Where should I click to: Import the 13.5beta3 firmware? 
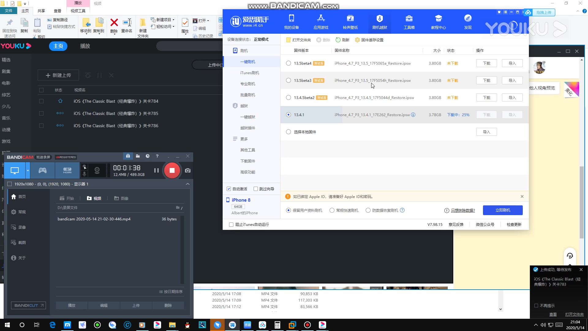(512, 80)
